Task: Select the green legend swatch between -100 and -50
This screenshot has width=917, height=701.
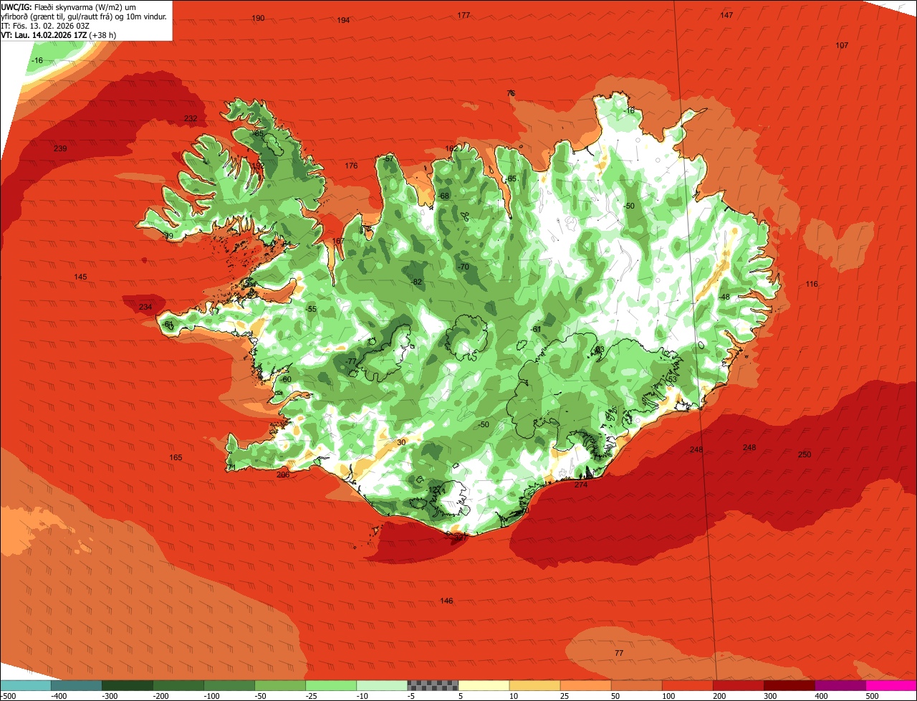Action: tap(229, 685)
